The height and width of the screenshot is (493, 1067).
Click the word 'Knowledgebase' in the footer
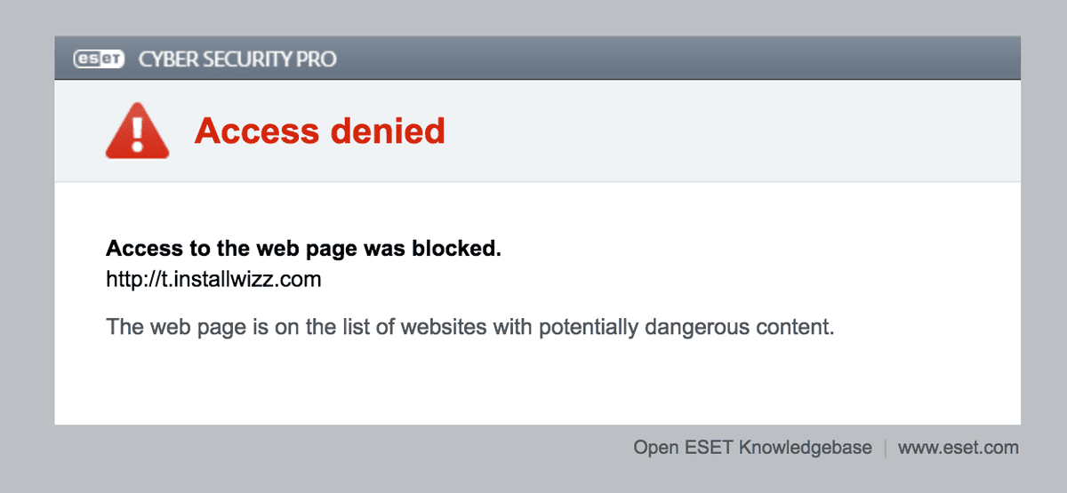[x=805, y=448]
